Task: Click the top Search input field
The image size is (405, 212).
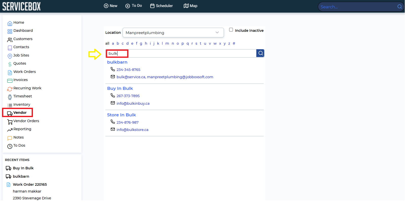Action: 357,7
